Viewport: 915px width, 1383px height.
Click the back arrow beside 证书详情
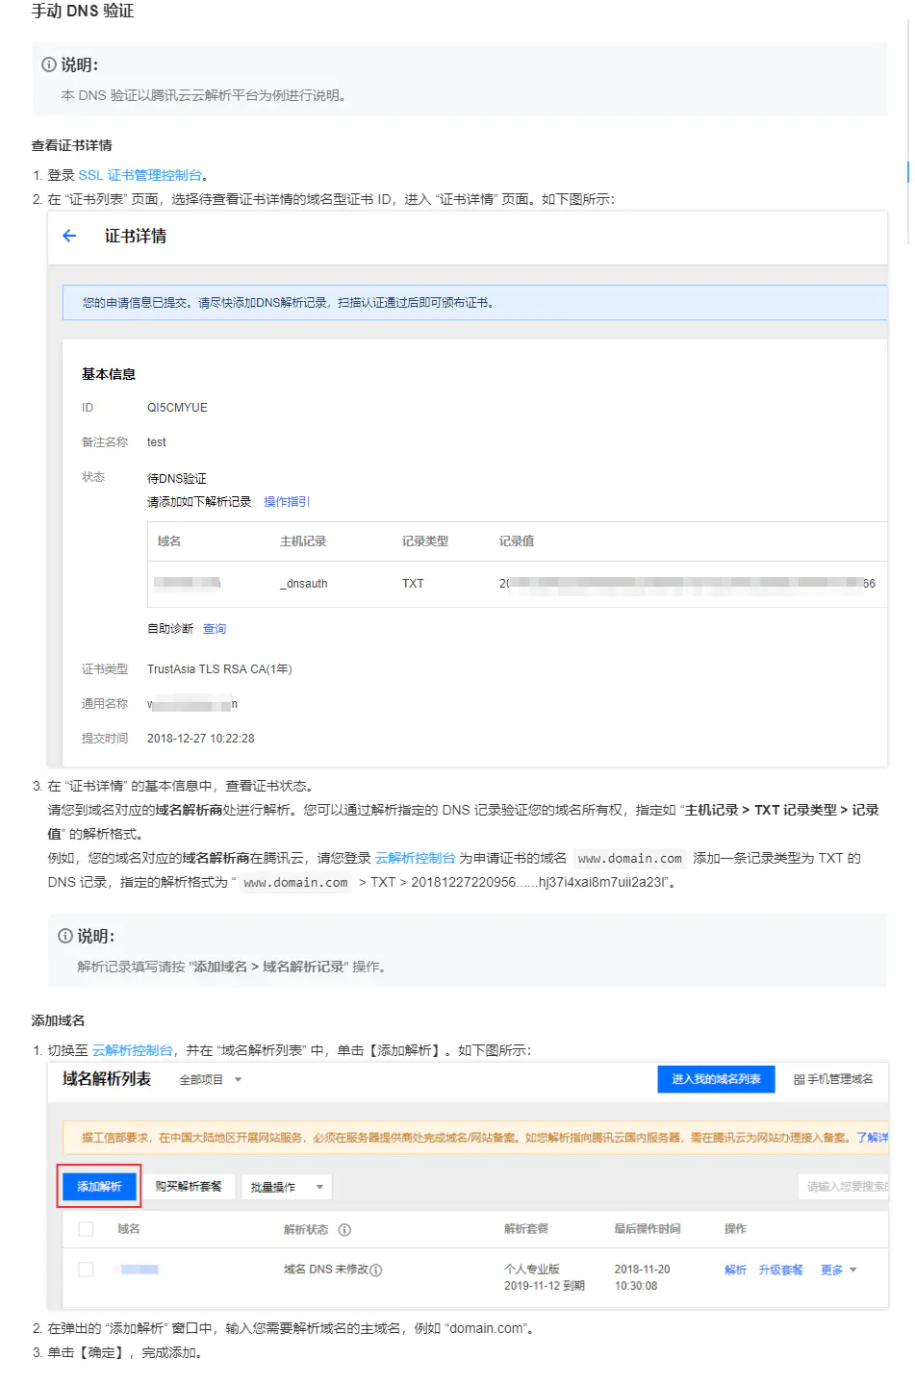69,236
